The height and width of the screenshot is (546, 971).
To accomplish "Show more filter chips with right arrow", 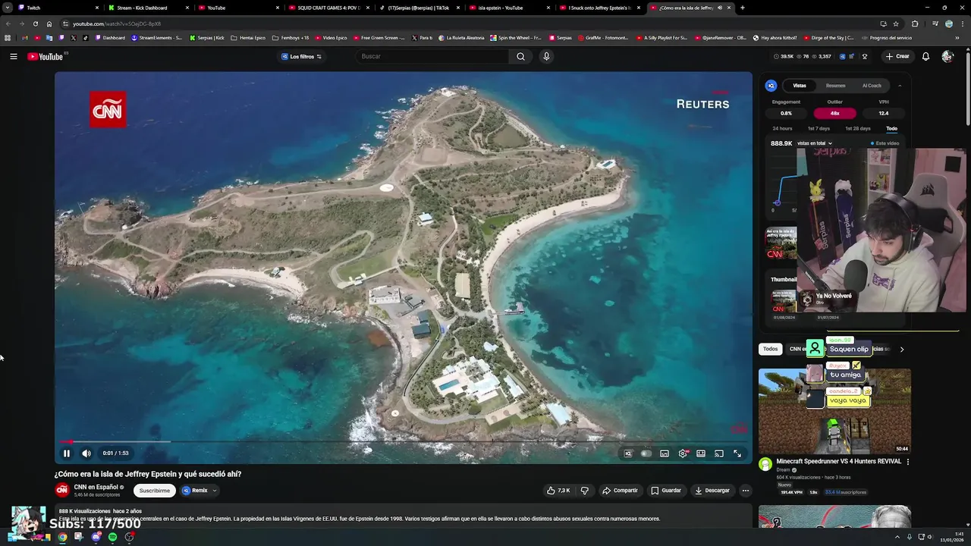I will pos(901,349).
